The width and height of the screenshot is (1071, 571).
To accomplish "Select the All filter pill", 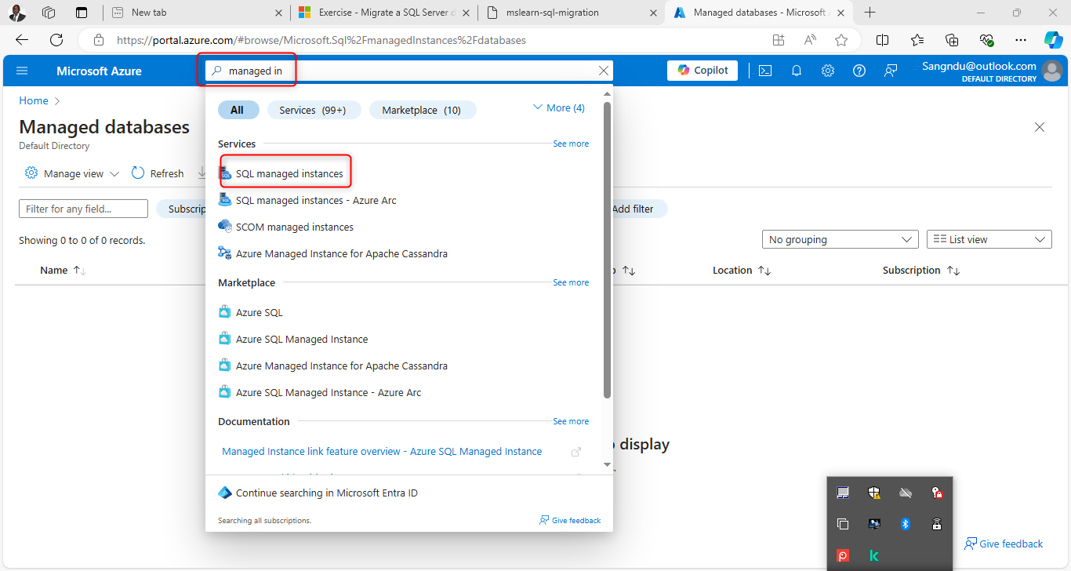I will [x=238, y=111].
